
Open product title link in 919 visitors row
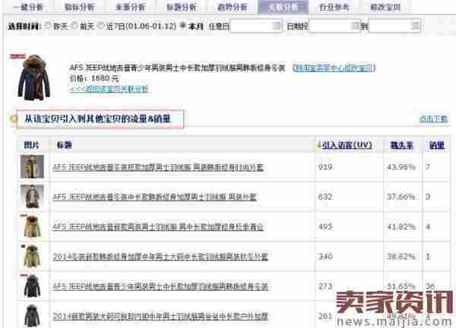click(158, 167)
